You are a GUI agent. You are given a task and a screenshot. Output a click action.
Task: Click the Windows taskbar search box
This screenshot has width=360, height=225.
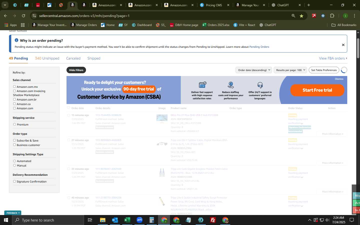click(x=48, y=220)
